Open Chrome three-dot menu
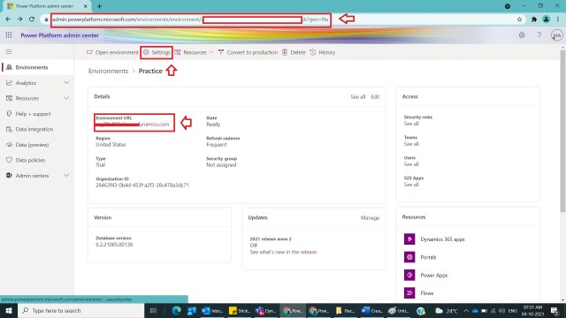The image size is (566, 318). tap(558, 19)
